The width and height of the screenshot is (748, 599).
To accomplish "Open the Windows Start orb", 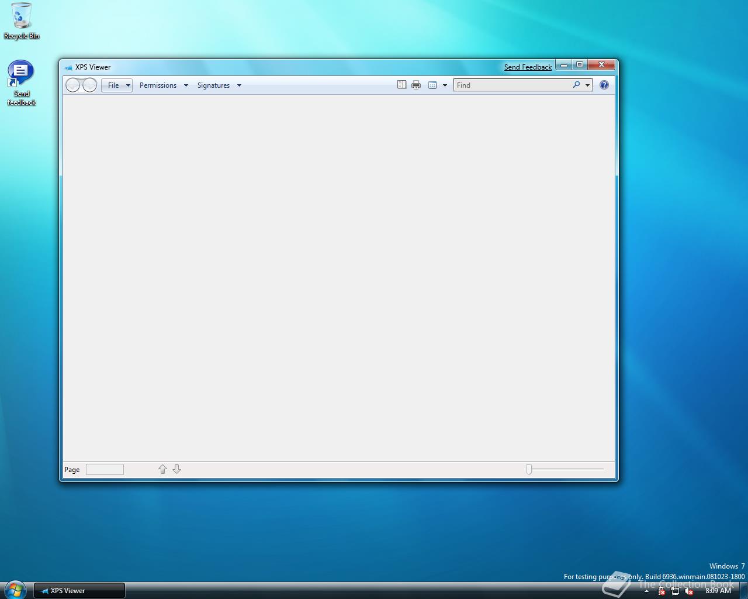I will click(15, 590).
